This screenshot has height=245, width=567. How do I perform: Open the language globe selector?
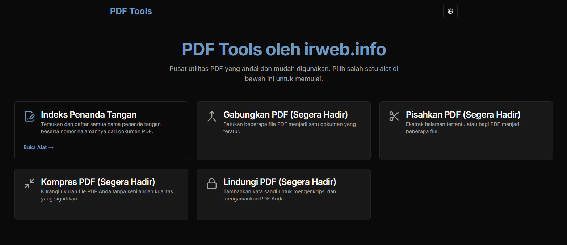[450, 11]
